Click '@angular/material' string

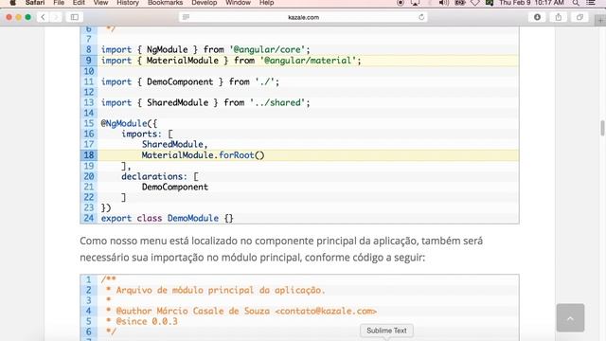coord(308,61)
